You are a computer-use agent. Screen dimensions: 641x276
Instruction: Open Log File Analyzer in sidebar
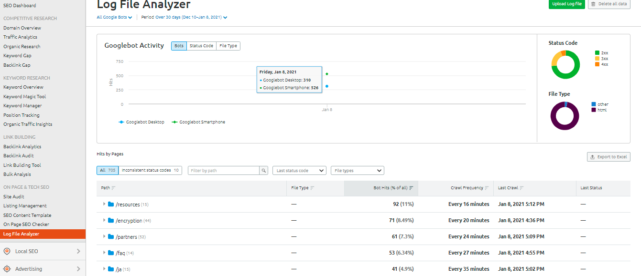click(x=43, y=234)
